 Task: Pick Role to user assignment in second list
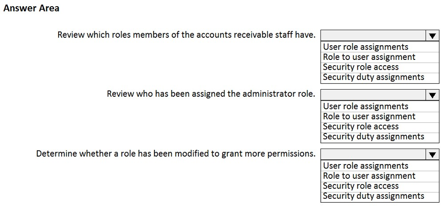[380, 117]
